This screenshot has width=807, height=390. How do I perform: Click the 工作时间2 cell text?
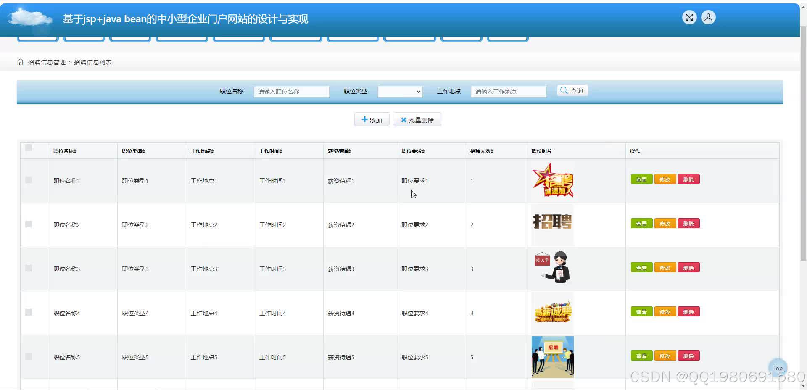[272, 225]
